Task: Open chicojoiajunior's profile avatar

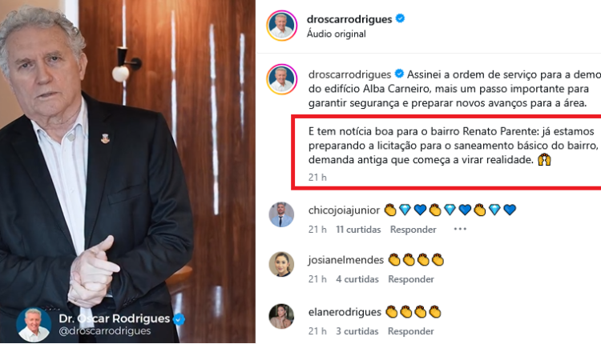Action: click(x=281, y=214)
